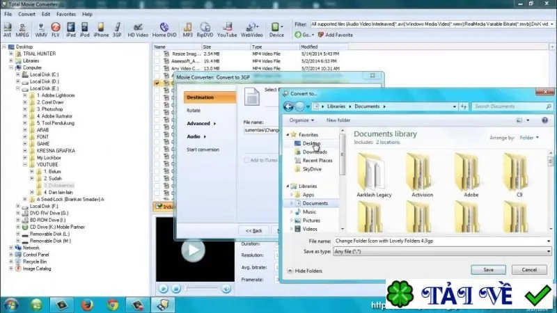Screen dimensions: 557x313
Task: Launch Chrome from the taskbar
Action: click(x=113, y=305)
